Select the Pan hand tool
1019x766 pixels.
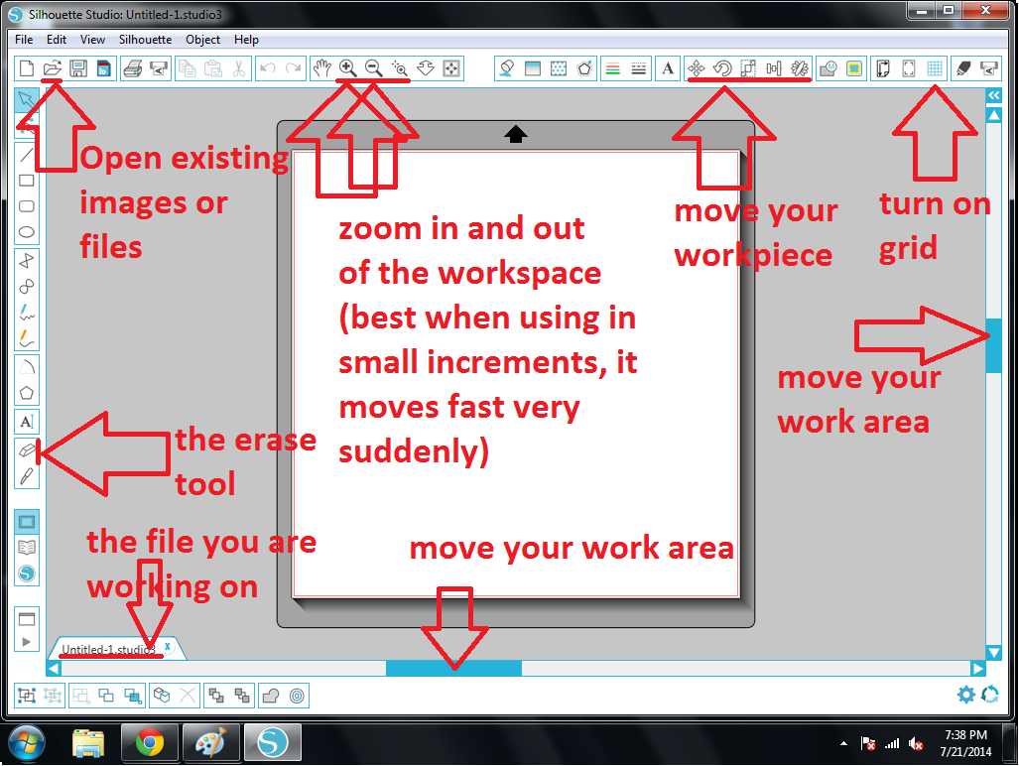pyautogui.click(x=321, y=68)
